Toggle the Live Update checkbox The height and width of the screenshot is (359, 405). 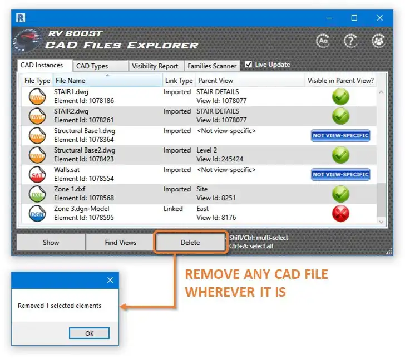click(249, 65)
